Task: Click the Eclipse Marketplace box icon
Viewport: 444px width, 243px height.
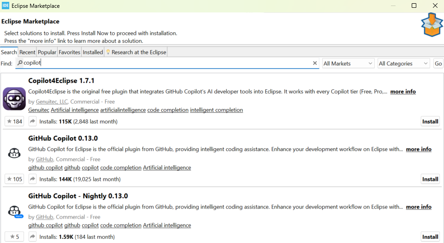Action: (432, 25)
